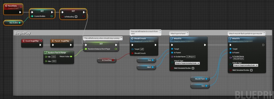Click the Current Bullets input pin

[32, 16]
